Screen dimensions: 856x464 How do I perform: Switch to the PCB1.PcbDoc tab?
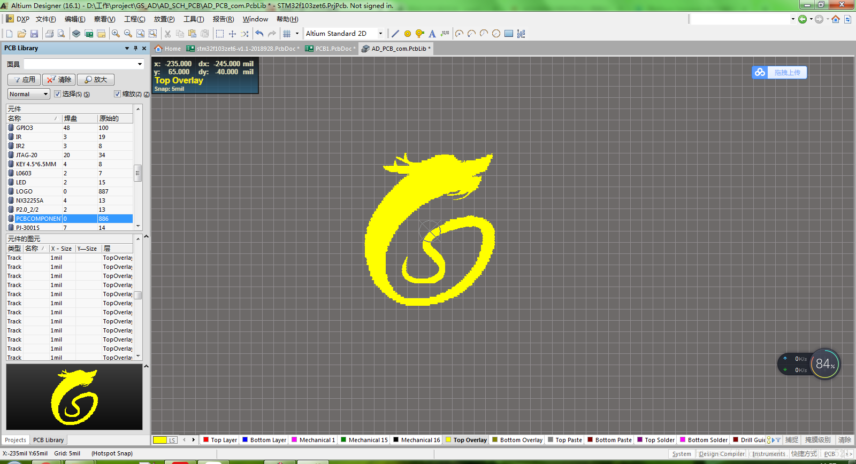(331, 49)
